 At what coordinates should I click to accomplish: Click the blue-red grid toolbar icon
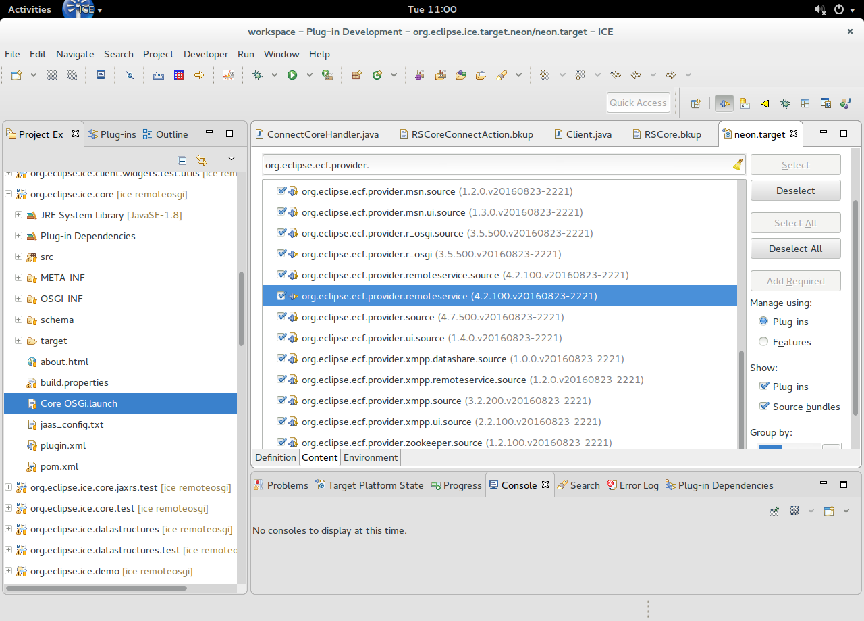coord(179,75)
